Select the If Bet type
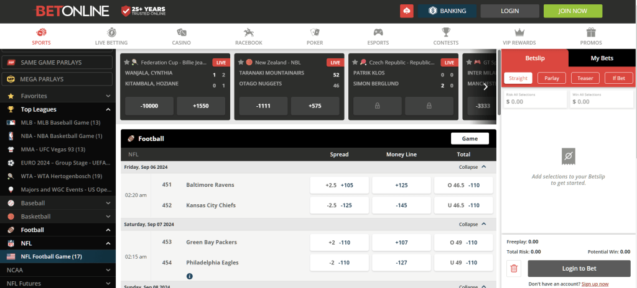Screen dimensions: 637x288 (x=619, y=78)
